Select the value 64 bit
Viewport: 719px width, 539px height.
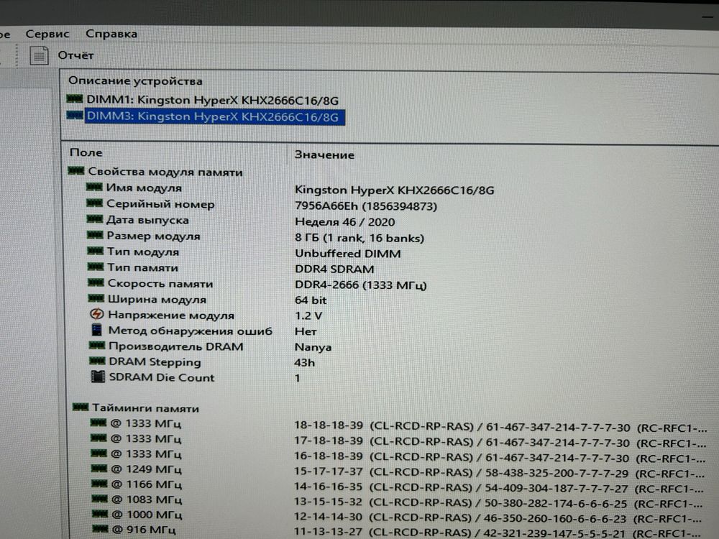pos(311,300)
